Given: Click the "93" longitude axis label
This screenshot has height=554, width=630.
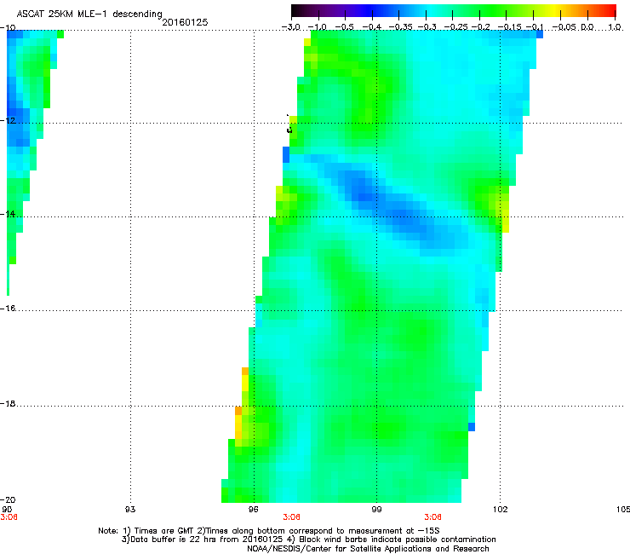Looking at the screenshot, I should pyautogui.click(x=130, y=510).
